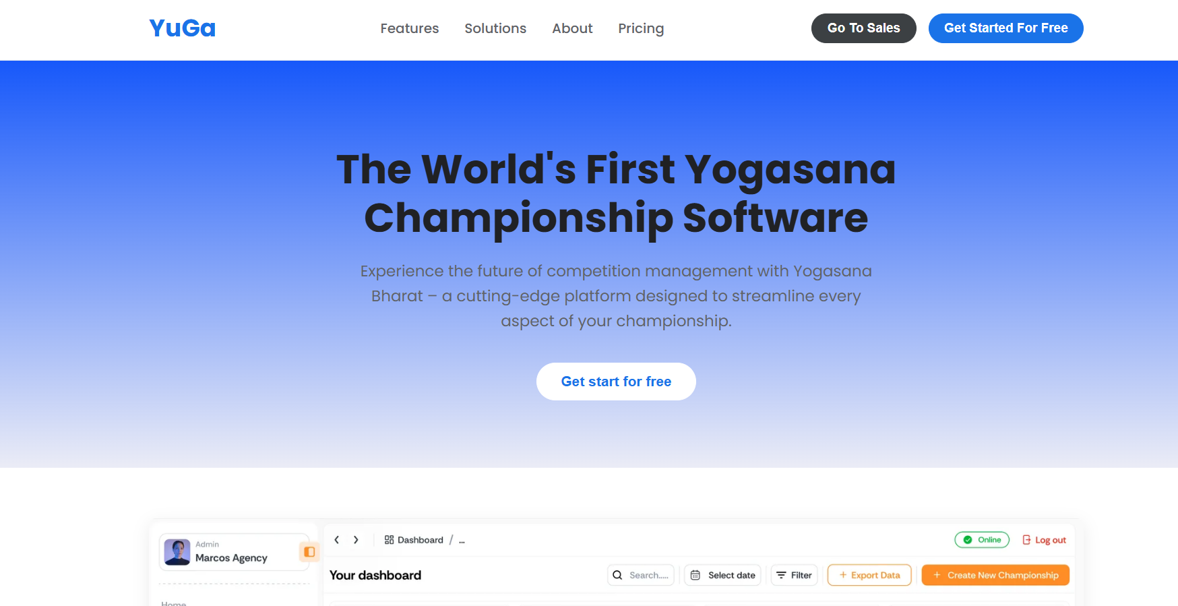Expand the breadcrumb ellipsis
This screenshot has width=1178, height=606.
[x=462, y=541]
